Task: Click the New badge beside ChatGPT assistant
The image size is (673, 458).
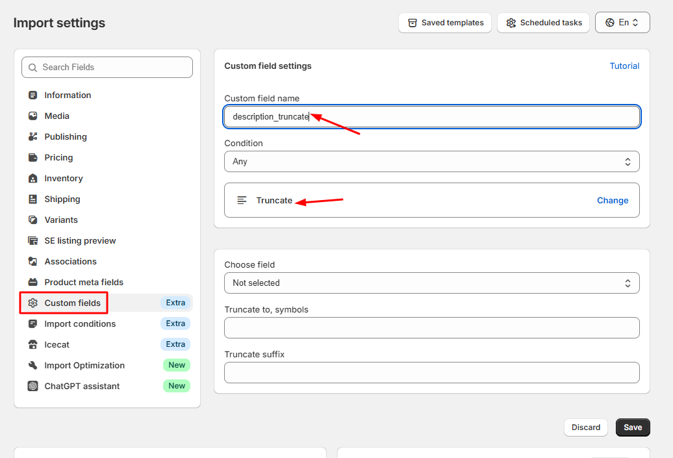Action: [177, 386]
